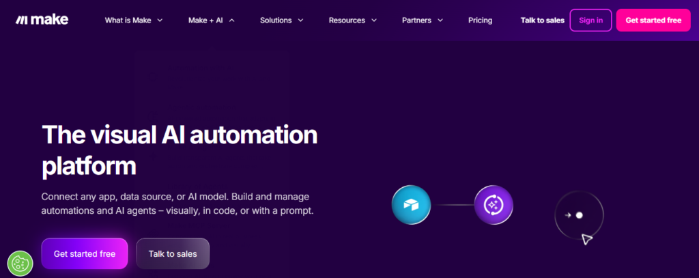Click the Make logo in the header
Screen dimensions: 699x278
(42, 20)
